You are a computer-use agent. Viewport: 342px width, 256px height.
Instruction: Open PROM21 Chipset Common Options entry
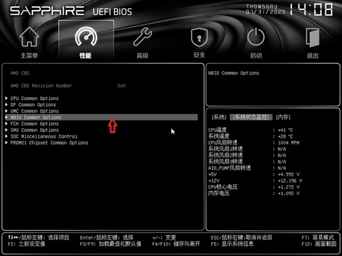(x=49, y=142)
